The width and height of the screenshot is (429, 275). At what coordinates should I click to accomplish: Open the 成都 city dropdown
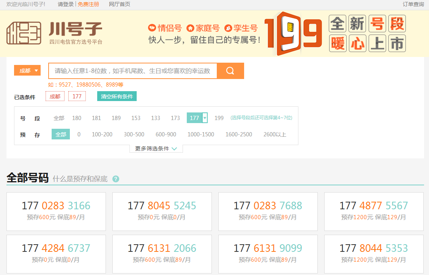[x=27, y=71]
